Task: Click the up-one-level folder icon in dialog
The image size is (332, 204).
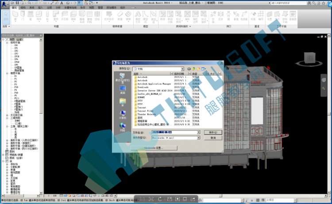Action: pyautogui.click(x=193, y=69)
